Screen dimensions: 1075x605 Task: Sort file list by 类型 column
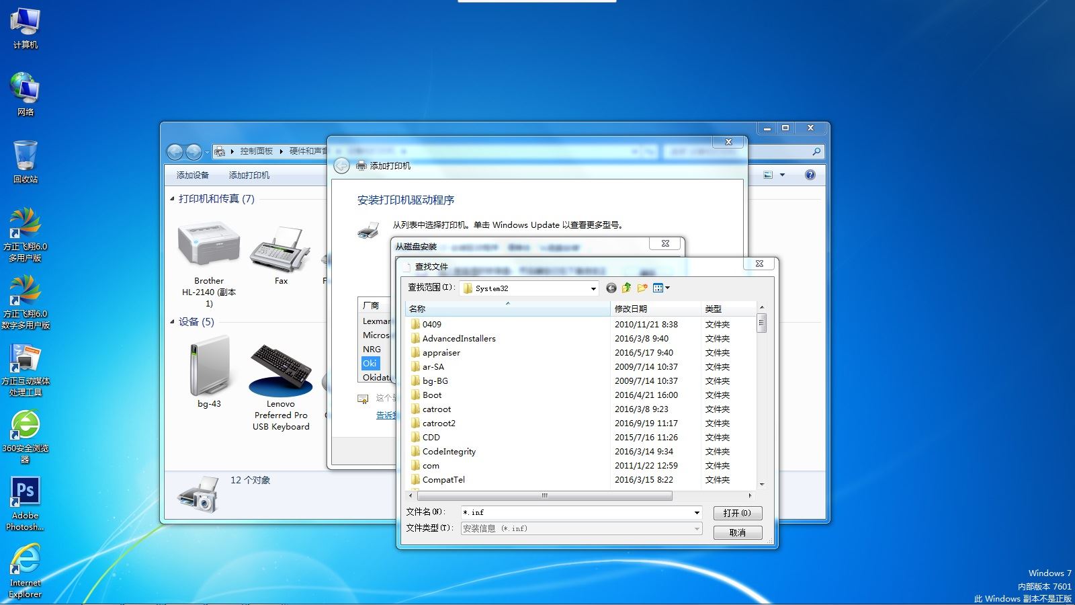[728, 309]
